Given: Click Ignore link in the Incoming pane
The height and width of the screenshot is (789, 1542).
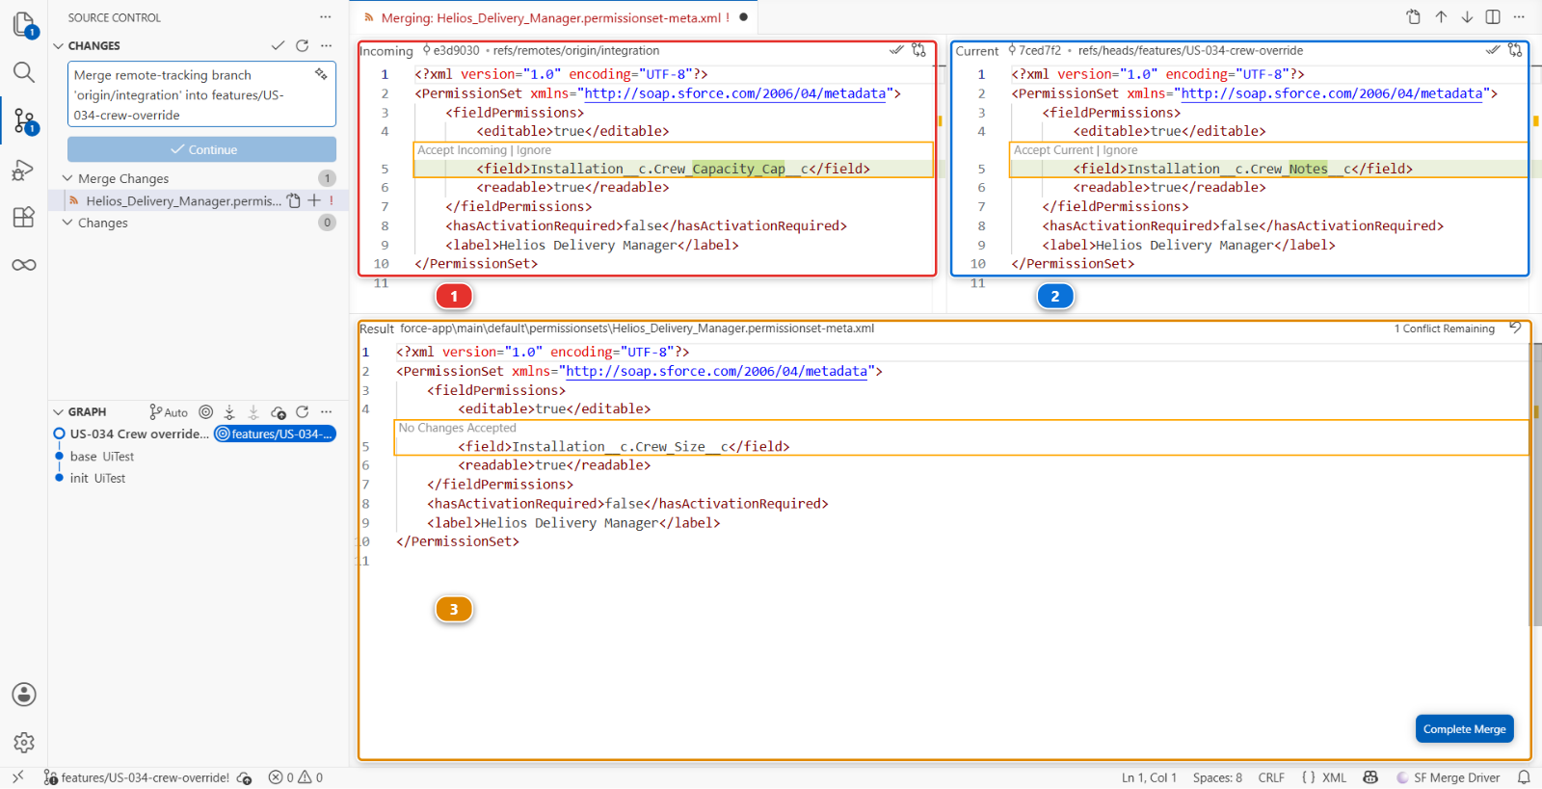Looking at the screenshot, I should point(534,150).
